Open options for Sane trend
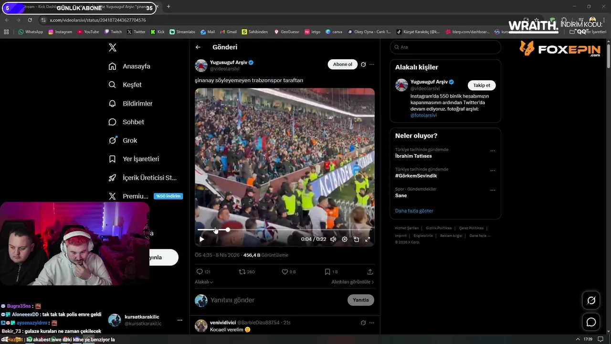The image size is (611, 344). pos(493,190)
